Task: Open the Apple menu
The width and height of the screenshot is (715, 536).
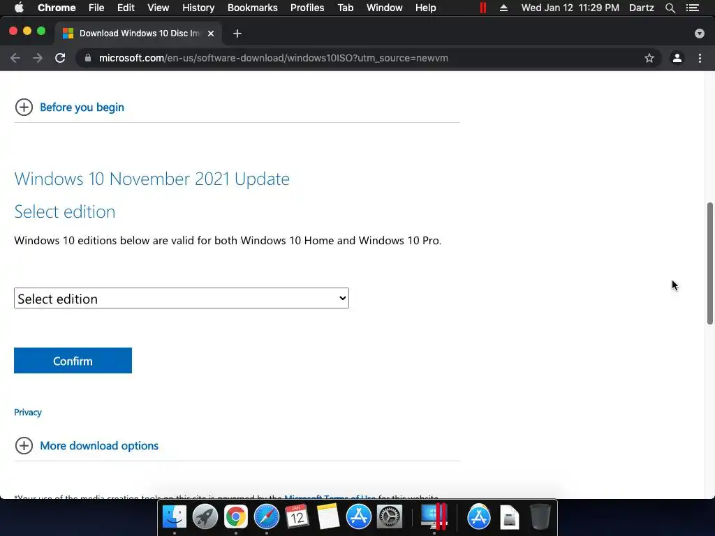Action: coord(19,8)
